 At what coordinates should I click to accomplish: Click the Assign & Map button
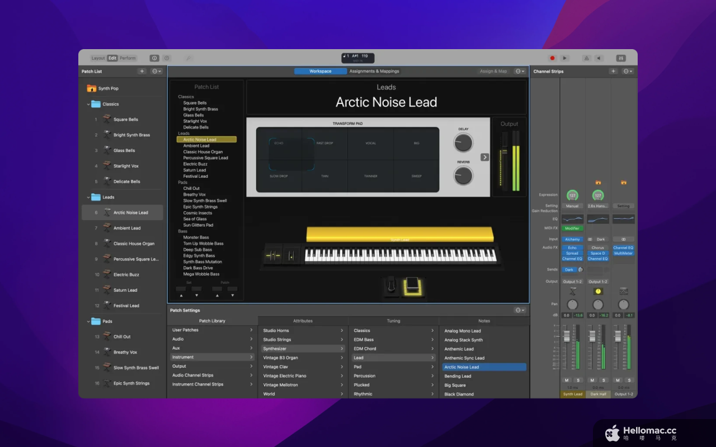coord(493,72)
